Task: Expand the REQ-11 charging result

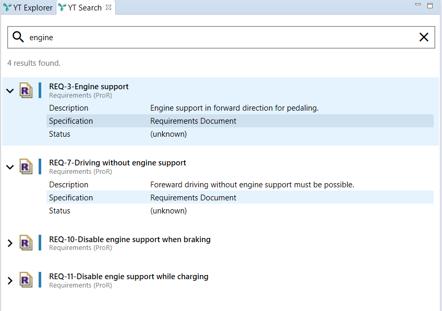Action: click(x=10, y=281)
